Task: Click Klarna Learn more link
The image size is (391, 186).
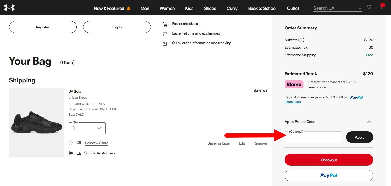Action: [316, 87]
